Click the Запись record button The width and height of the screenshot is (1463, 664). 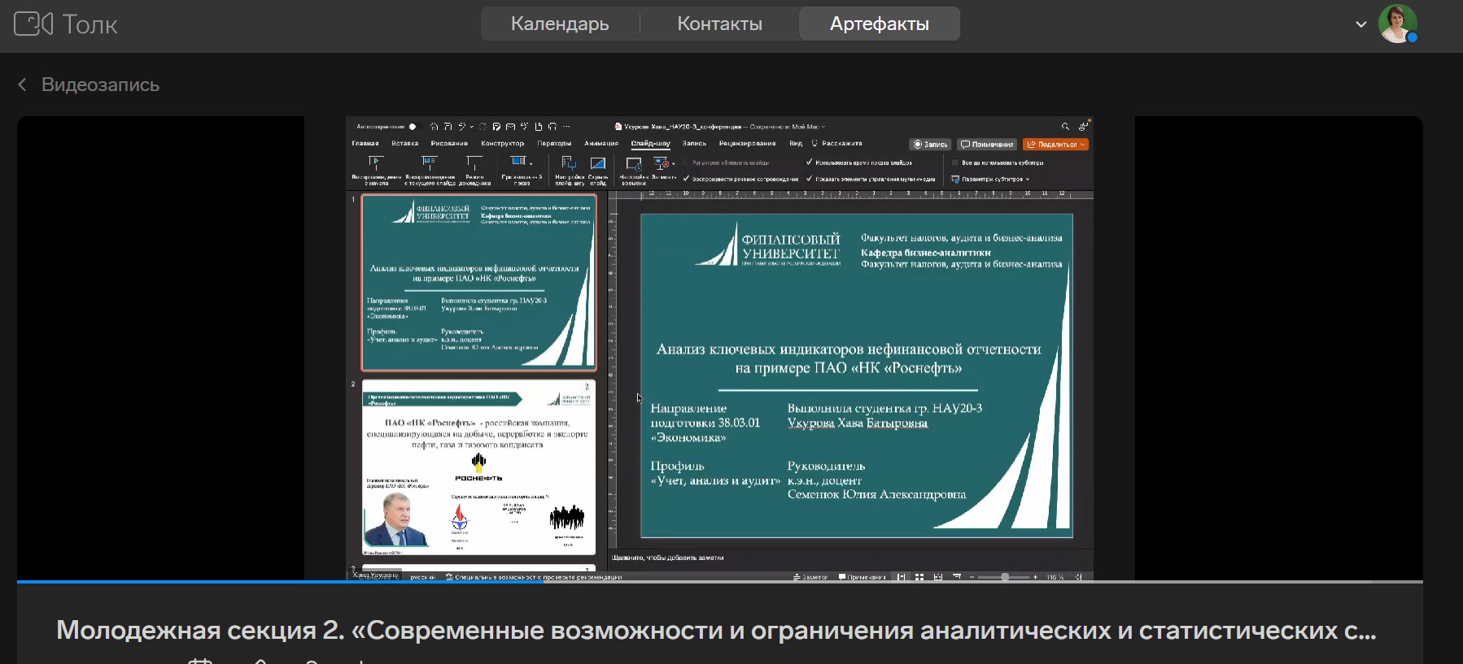(x=930, y=144)
